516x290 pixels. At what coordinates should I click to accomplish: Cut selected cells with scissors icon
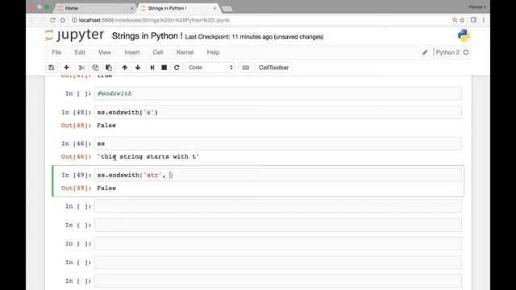[x=81, y=68]
